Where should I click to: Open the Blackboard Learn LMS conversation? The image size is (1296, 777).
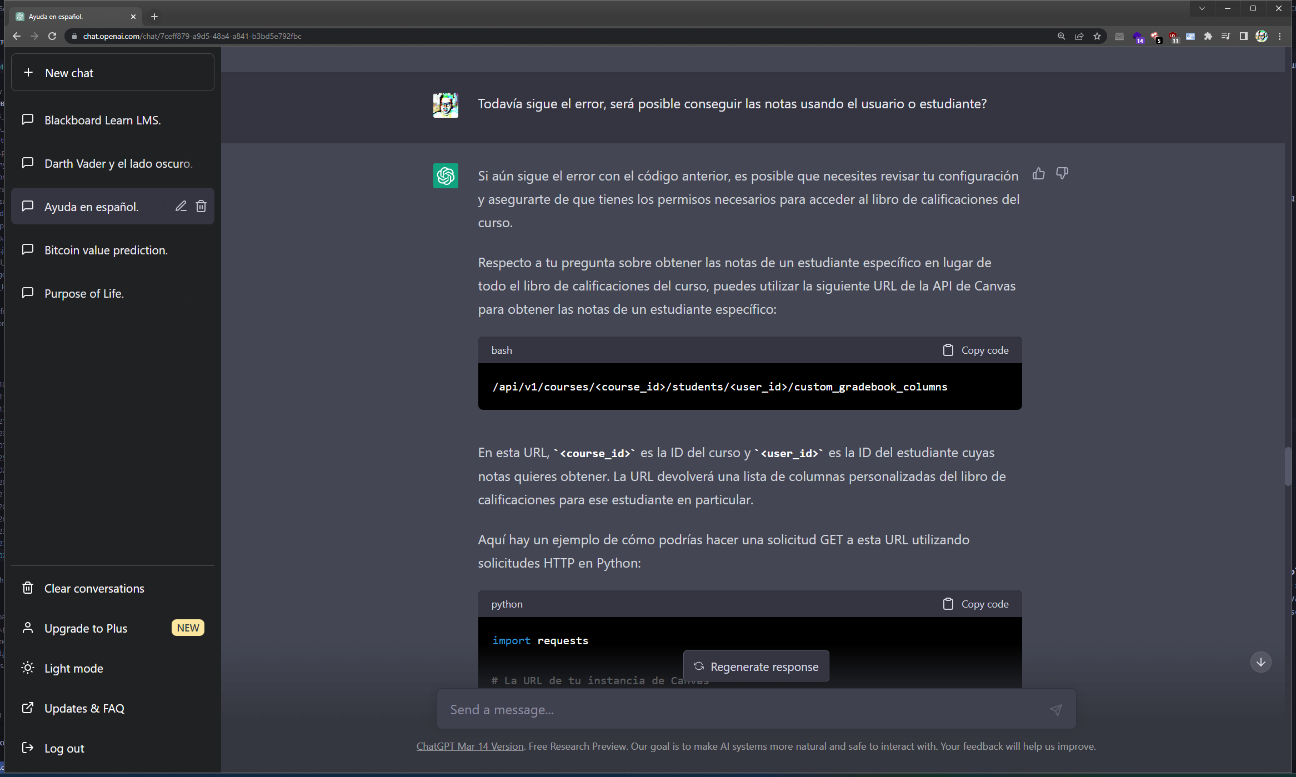pos(103,120)
